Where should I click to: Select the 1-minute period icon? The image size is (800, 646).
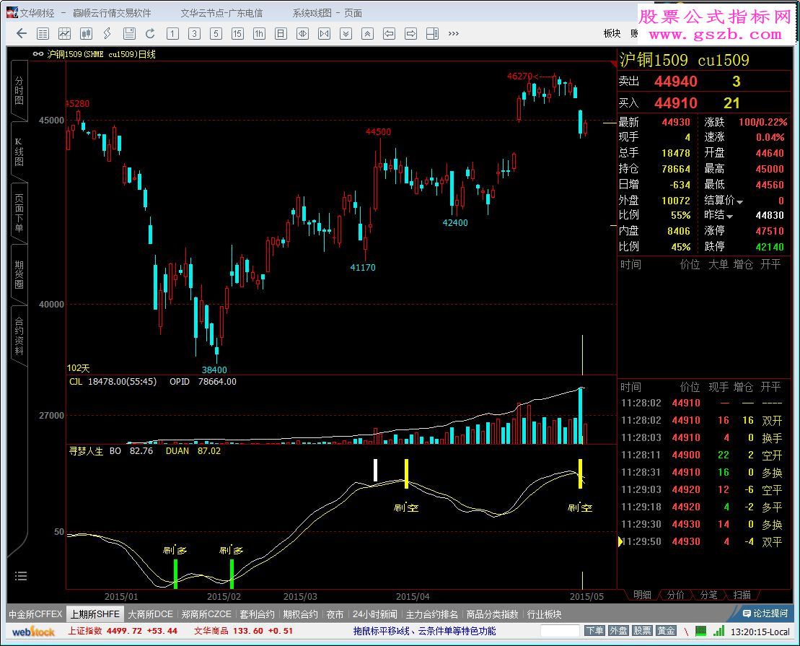coord(172,34)
